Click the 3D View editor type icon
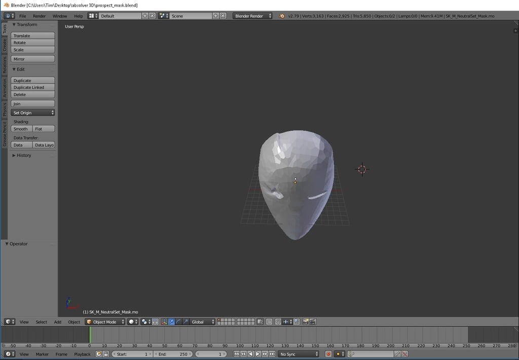The width and height of the screenshot is (519, 360). coord(10,322)
